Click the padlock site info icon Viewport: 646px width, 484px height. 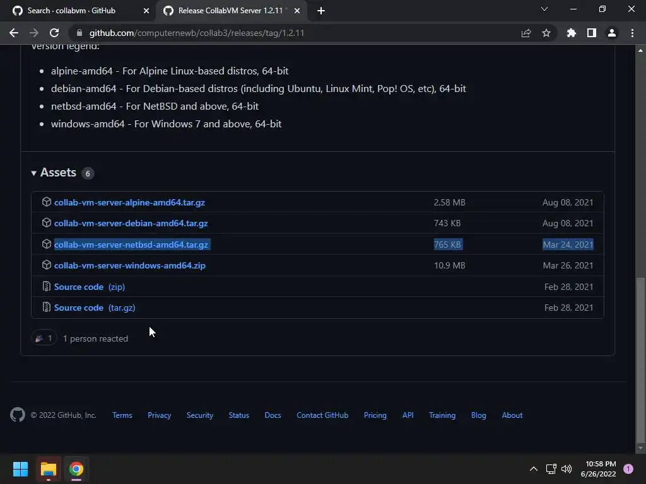coord(79,33)
